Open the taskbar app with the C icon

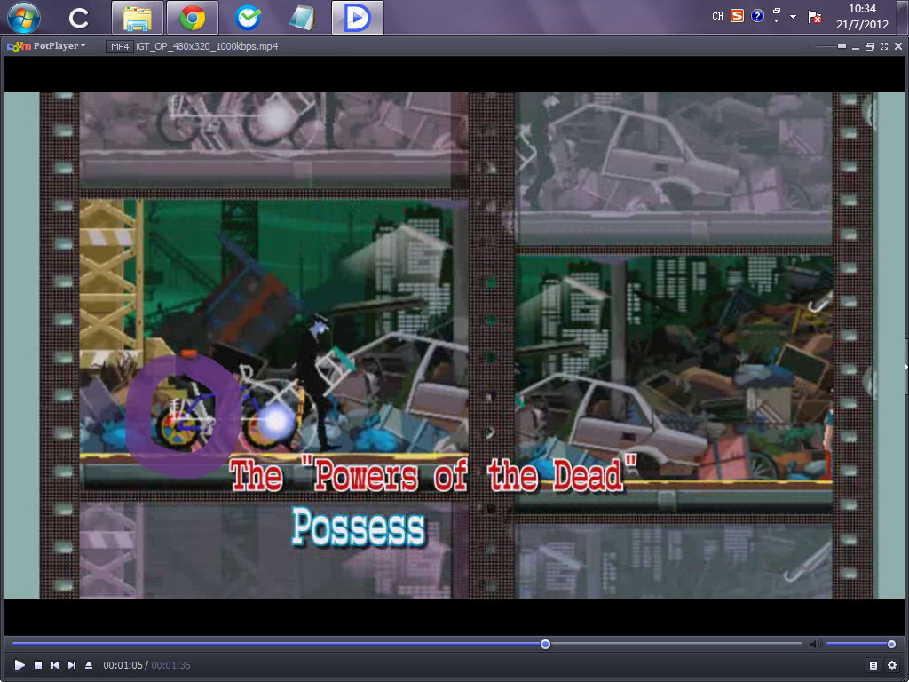coord(78,18)
